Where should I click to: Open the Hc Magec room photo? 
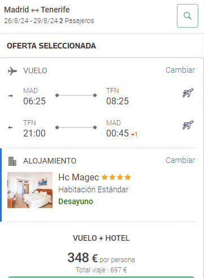click(30, 190)
